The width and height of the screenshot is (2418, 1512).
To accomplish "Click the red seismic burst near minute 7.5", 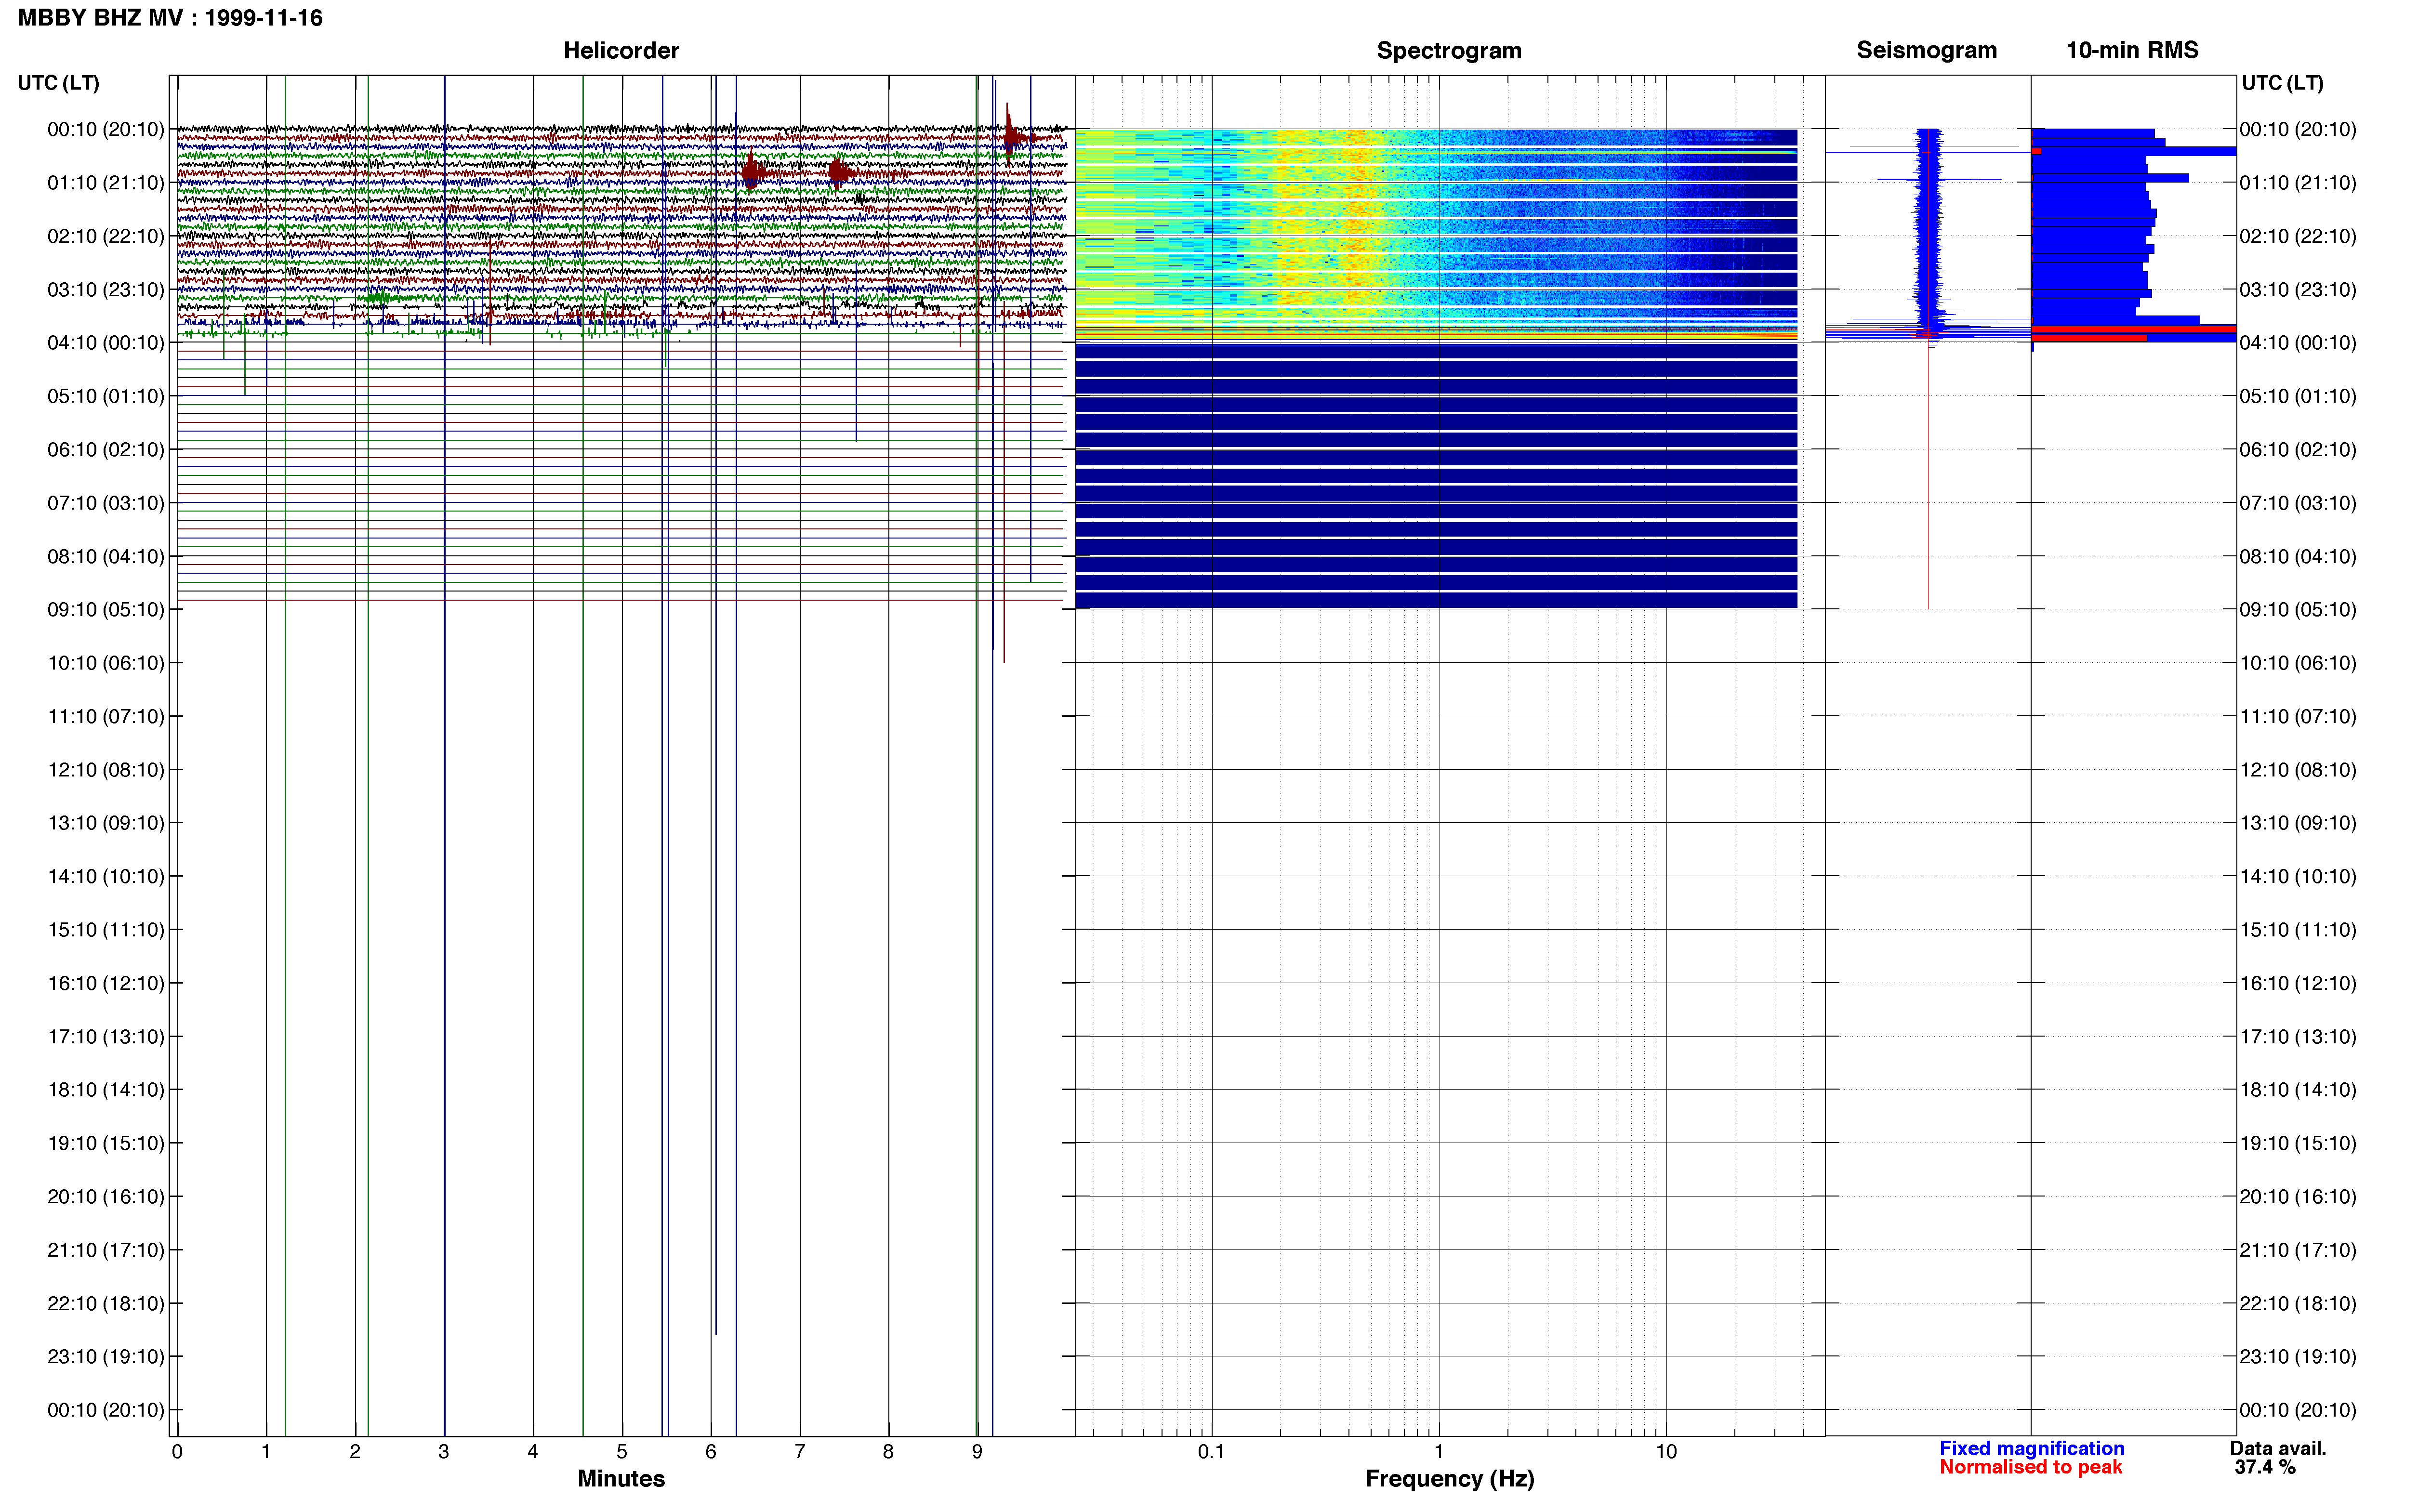I will click(x=840, y=173).
